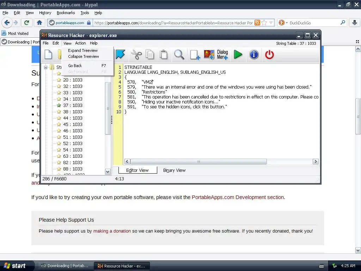Switch to Downloading Portab... taskbar button
Viewport: 361px width, 271px height.
[x=65, y=266]
